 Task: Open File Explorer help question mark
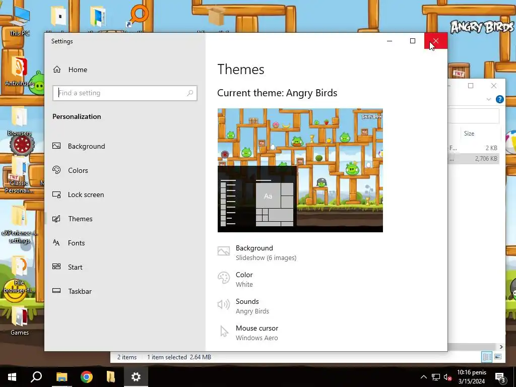click(x=499, y=99)
